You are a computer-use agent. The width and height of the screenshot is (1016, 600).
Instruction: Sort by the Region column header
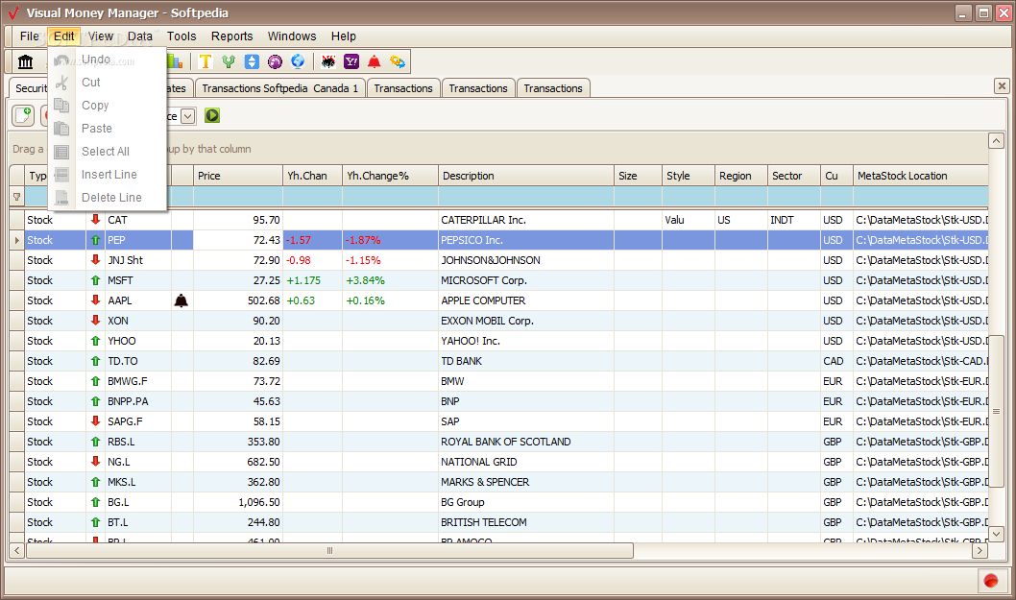point(741,176)
